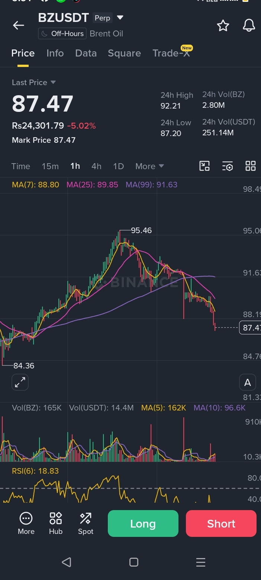Open the chart indicator settings icon
Screen dimensions: 261x580
pyautogui.click(x=228, y=166)
